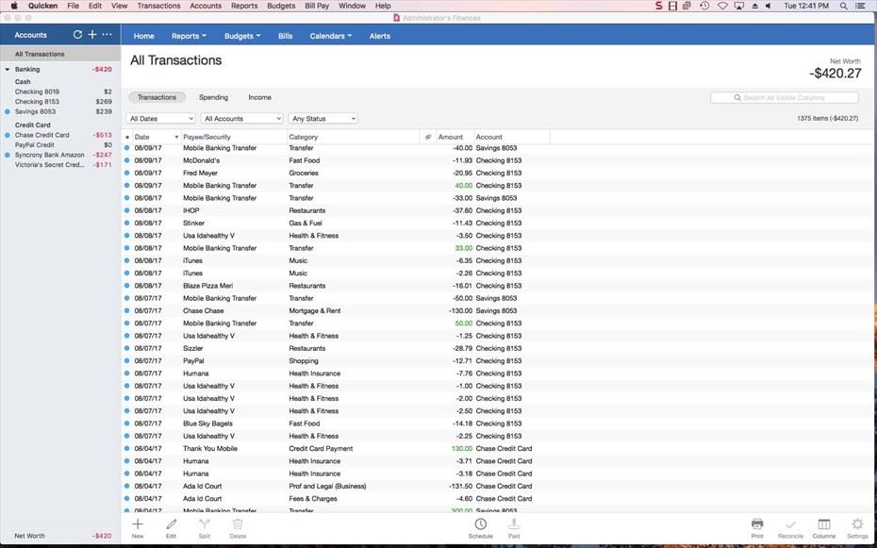The image size is (877, 548).
Task: Add an account with the plus icon
Action: tap(91, 35)
